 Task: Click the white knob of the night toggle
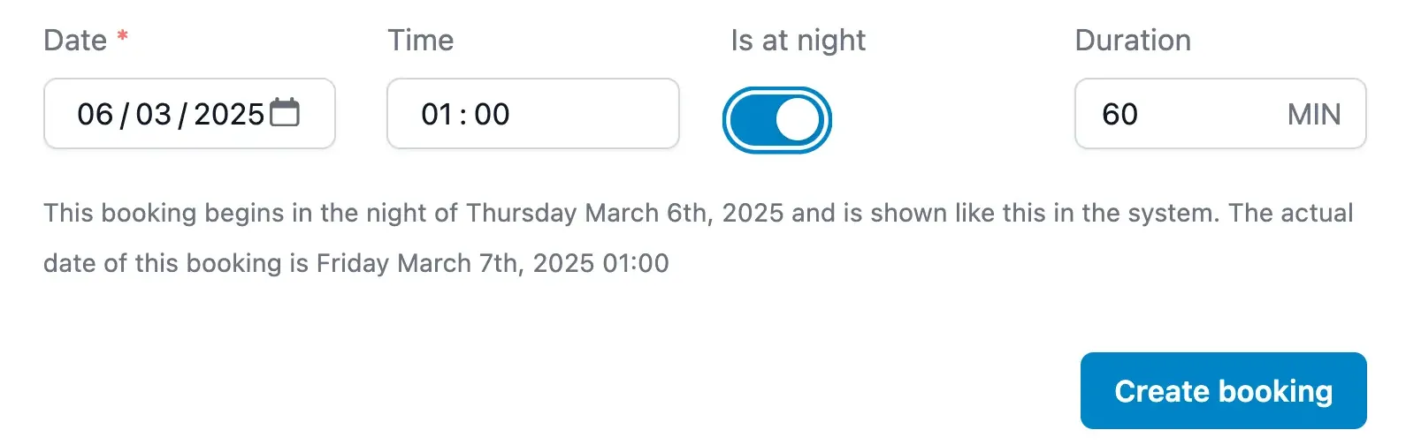[799, 119]
